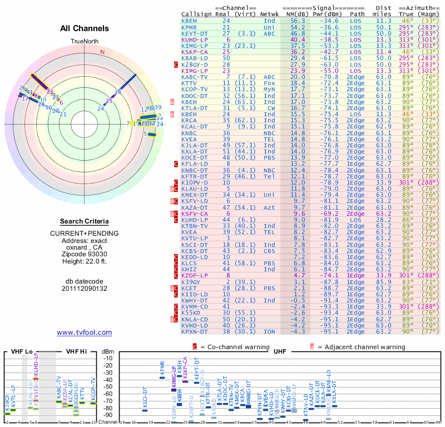Click the Netwk column header
This screenshot has height=427, width=445.
(x=270, y=14)
